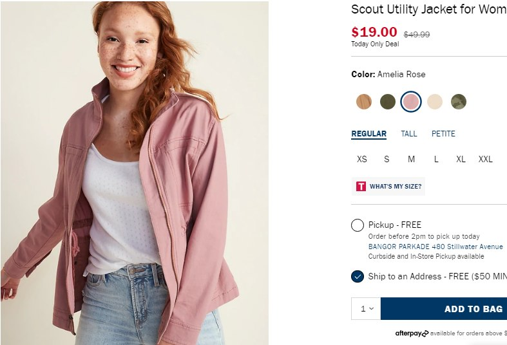Click WHAT'S MY SIZE? text
This screenshot has height=345, width=507.
[x=396, y=187]
